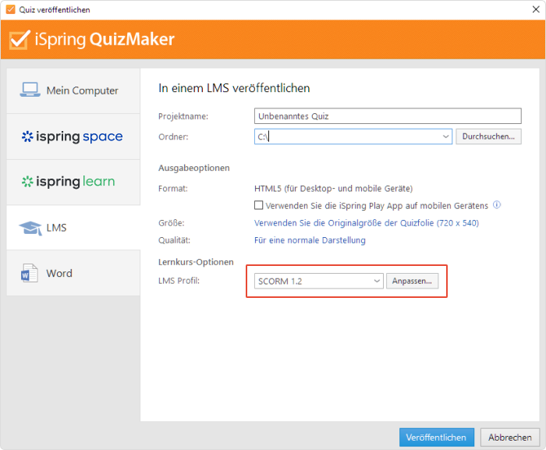The image size is (546, 450).
Task: Click the HTML5 format description text
Action: pyautogui.click(x=333, y=189)
